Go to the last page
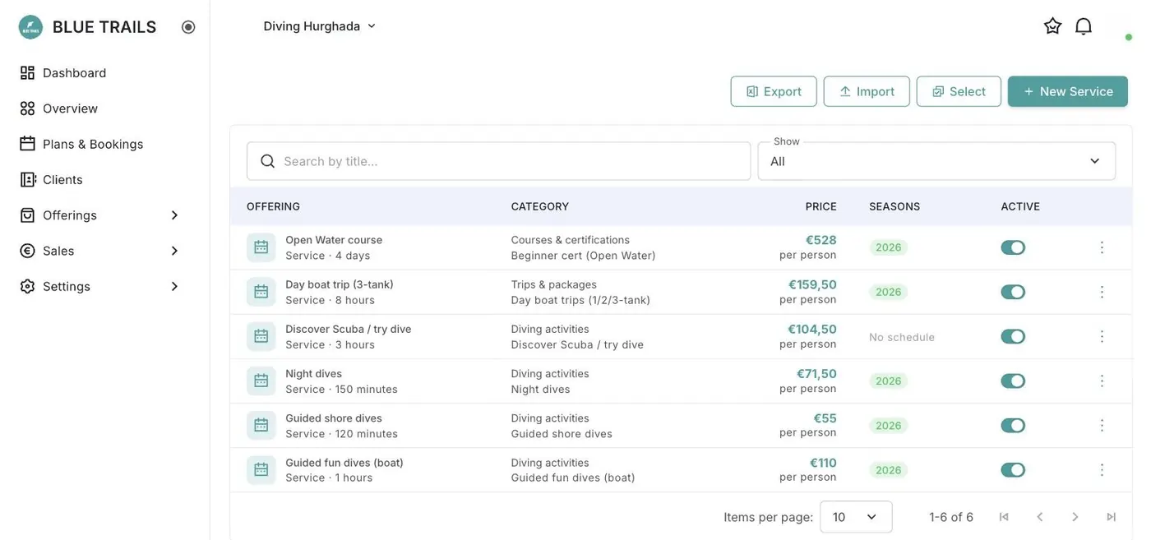 (x=1112, y=517)
